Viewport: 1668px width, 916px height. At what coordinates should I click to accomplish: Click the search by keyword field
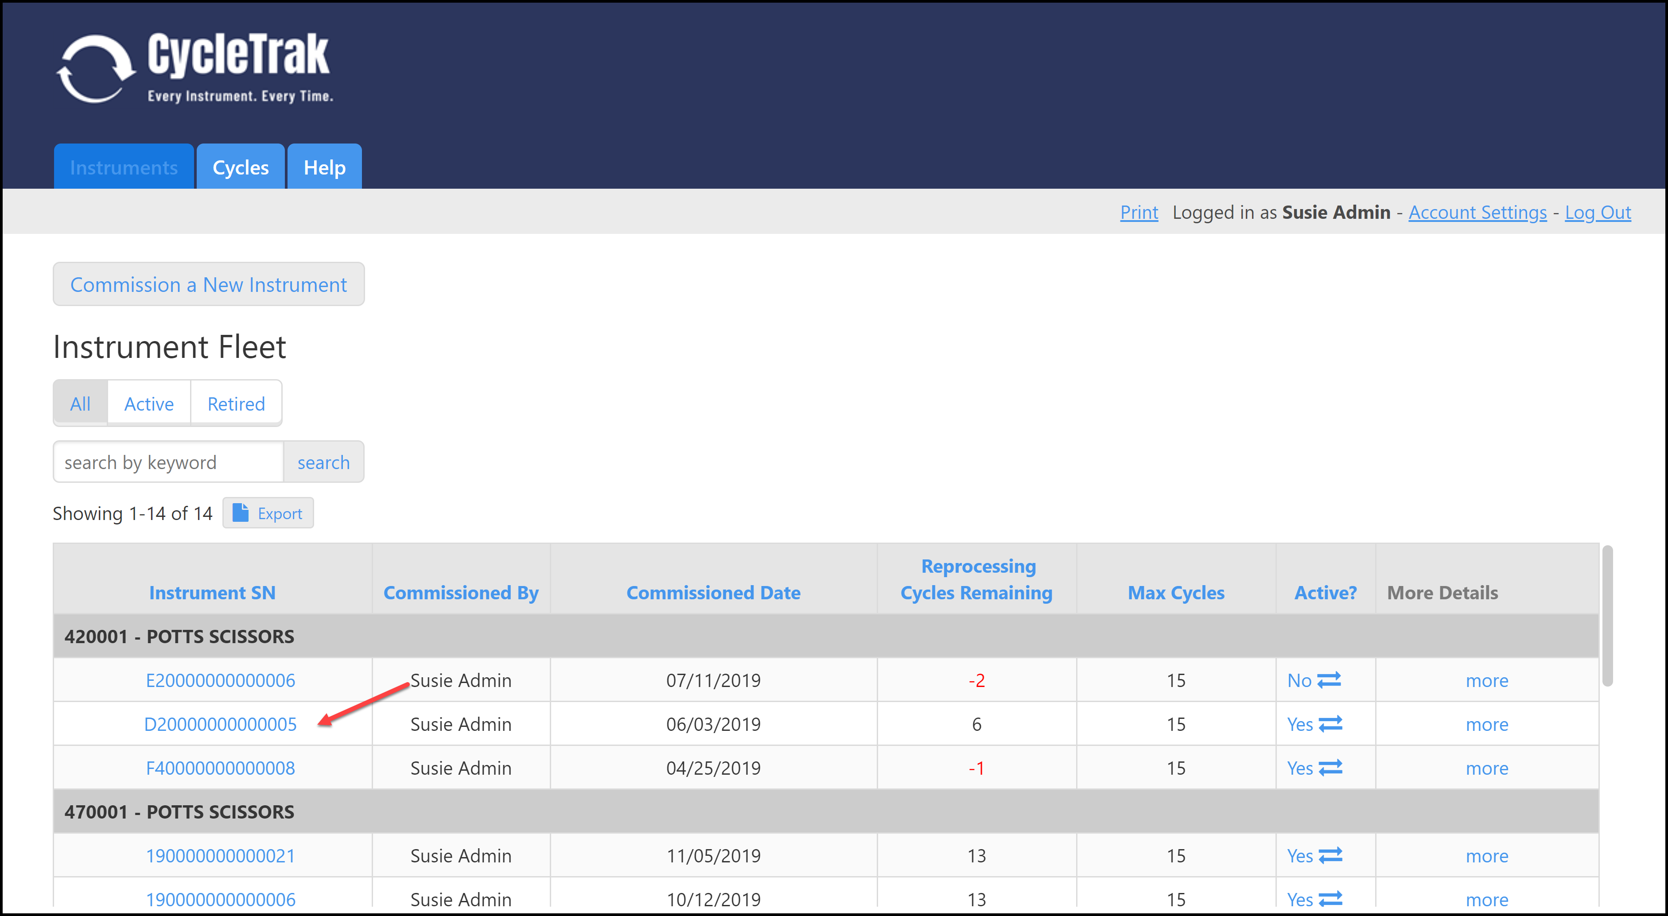(168, 462)
